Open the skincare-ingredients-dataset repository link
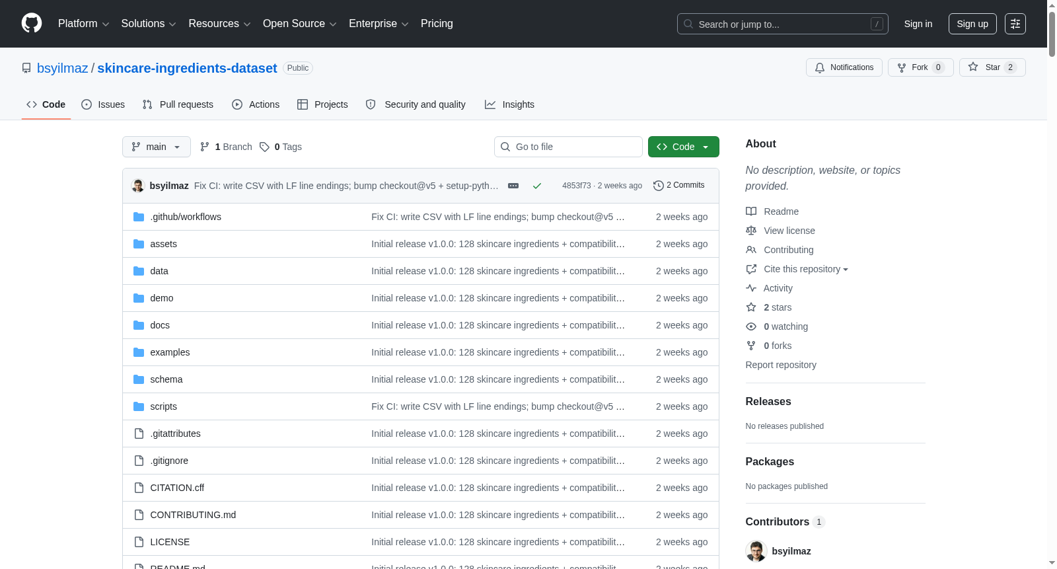The image size is (1057, 569). click(187, 68)
